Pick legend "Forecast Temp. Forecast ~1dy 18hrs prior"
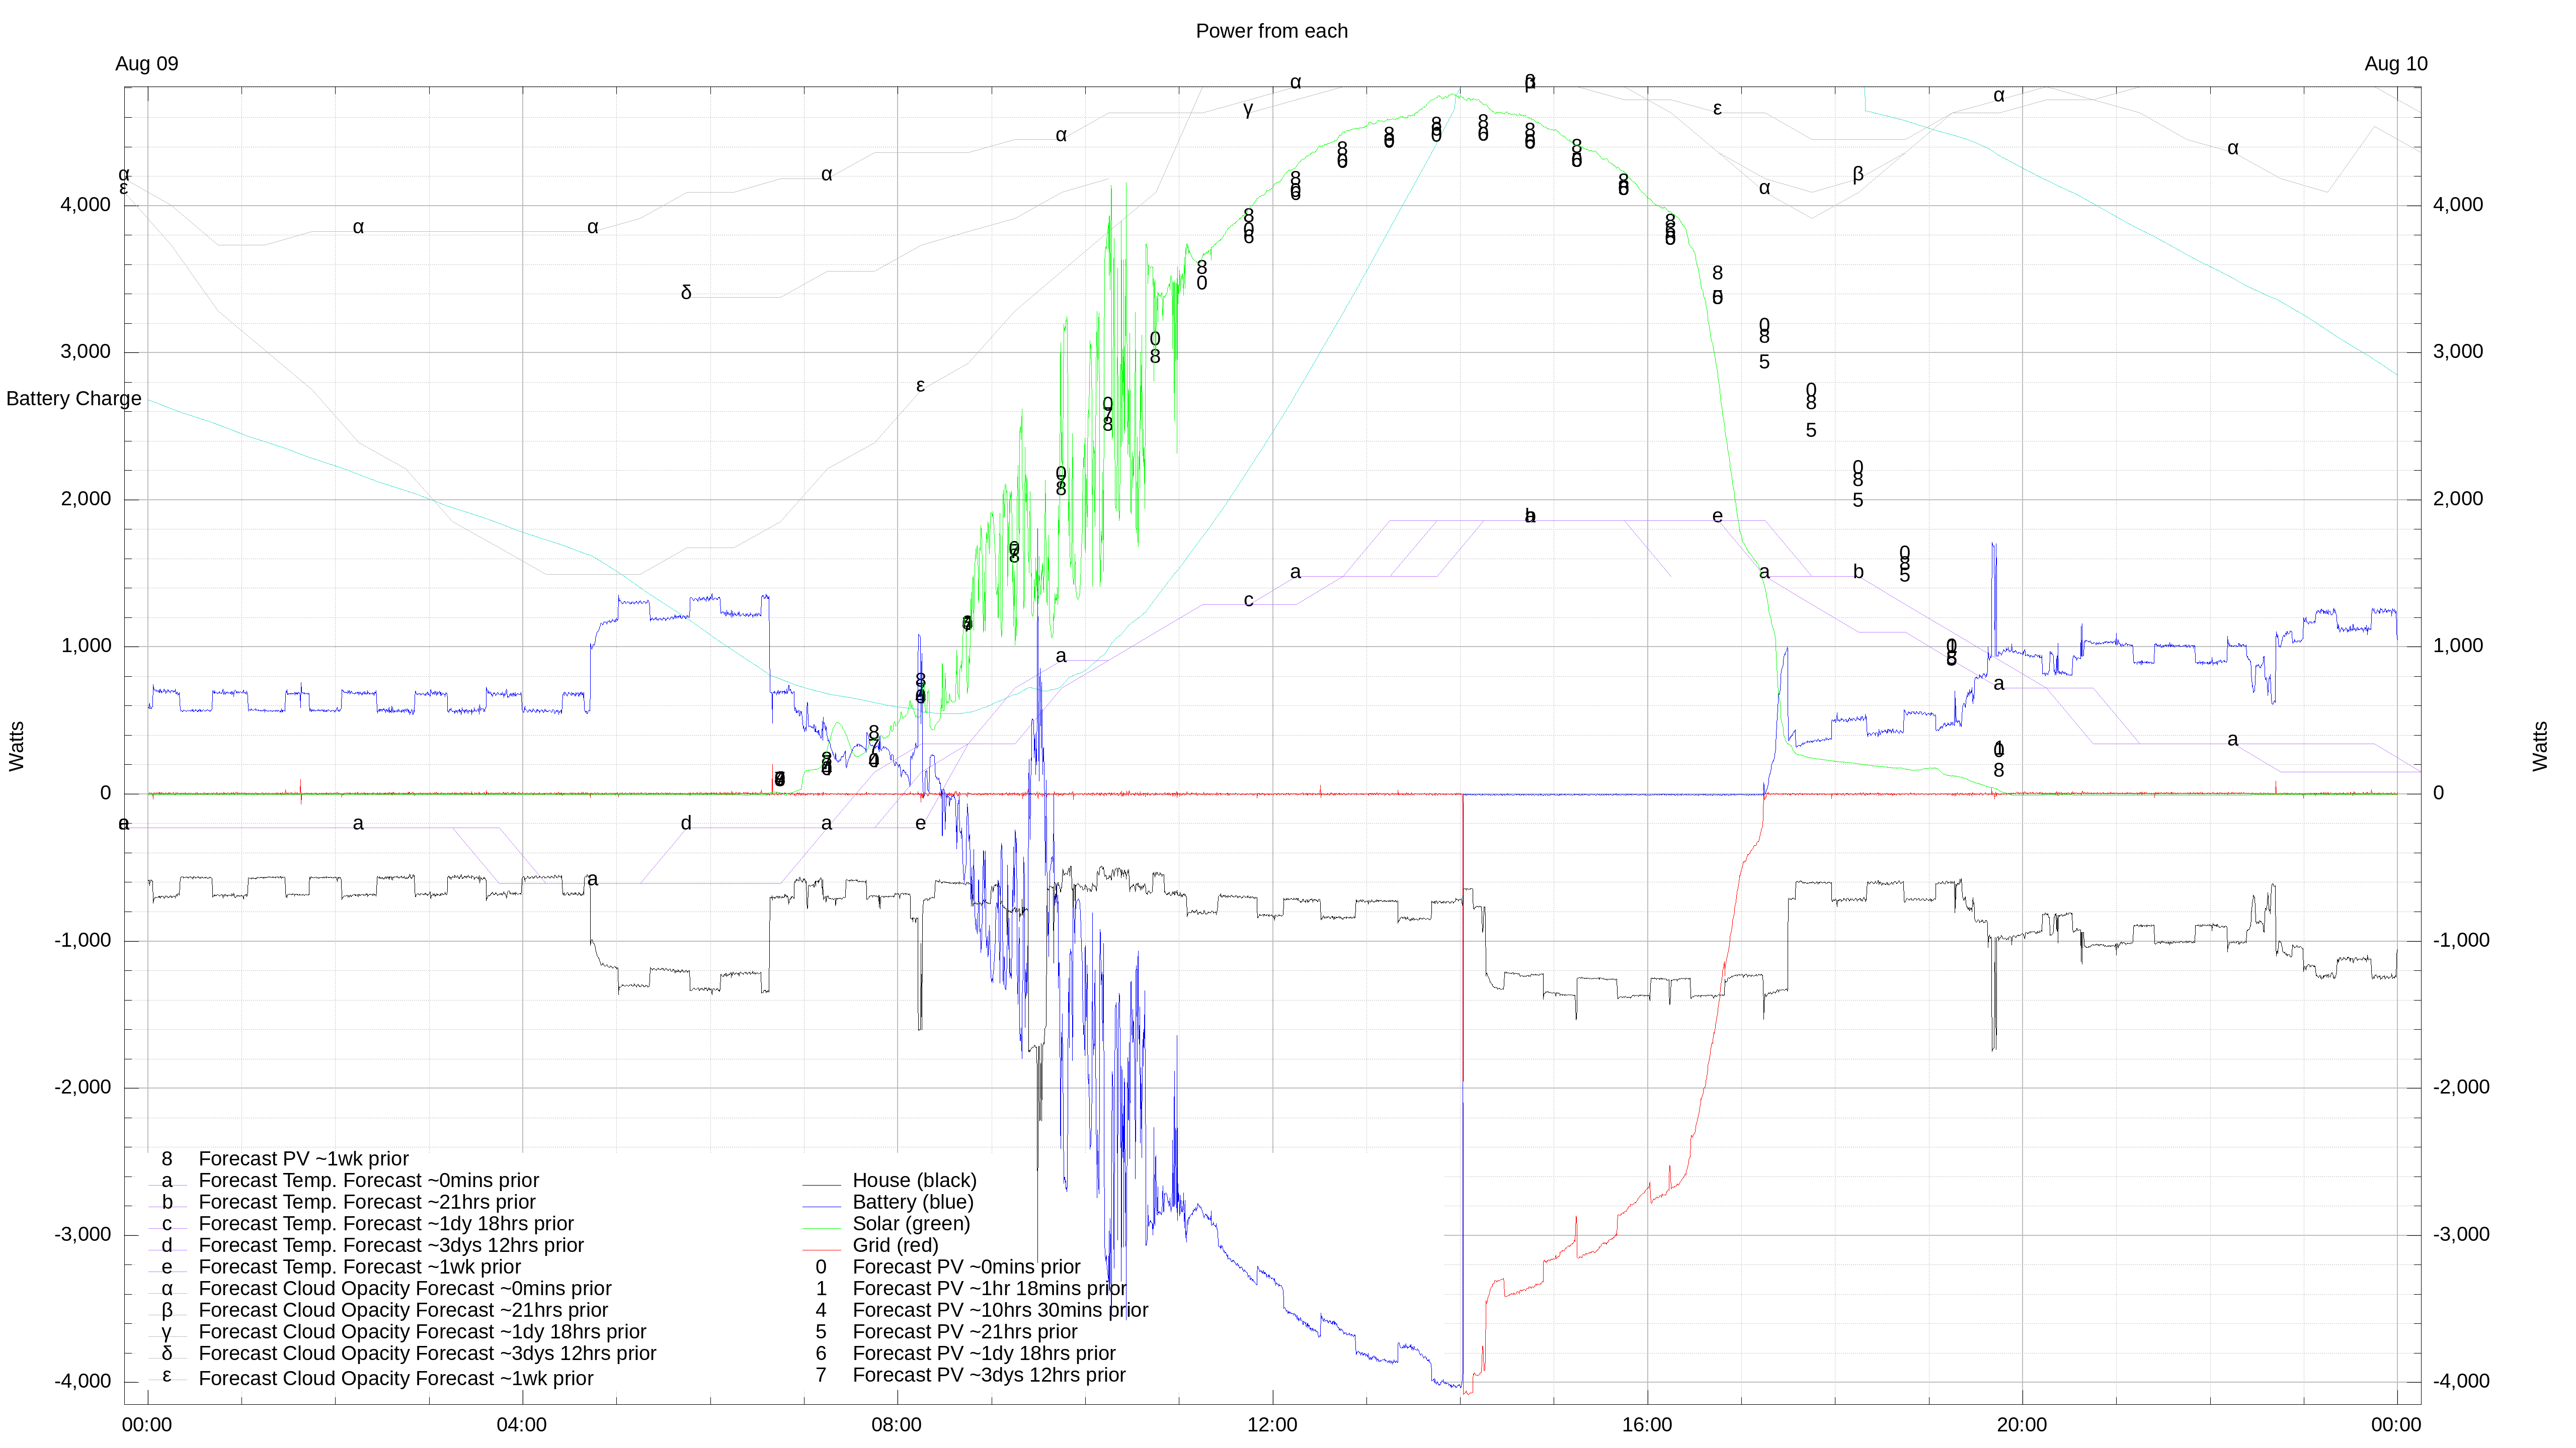Screen dimensions: 2576x1448 [386, 1224]
